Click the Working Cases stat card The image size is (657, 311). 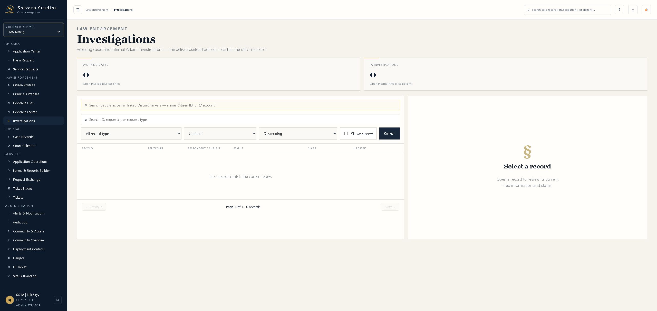[219, 74]
